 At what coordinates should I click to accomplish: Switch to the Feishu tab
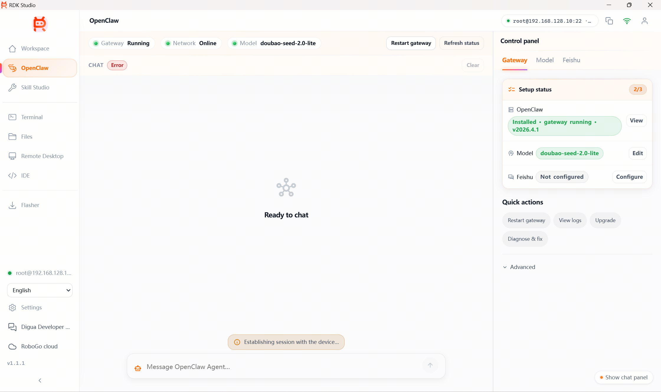[571, 60]
